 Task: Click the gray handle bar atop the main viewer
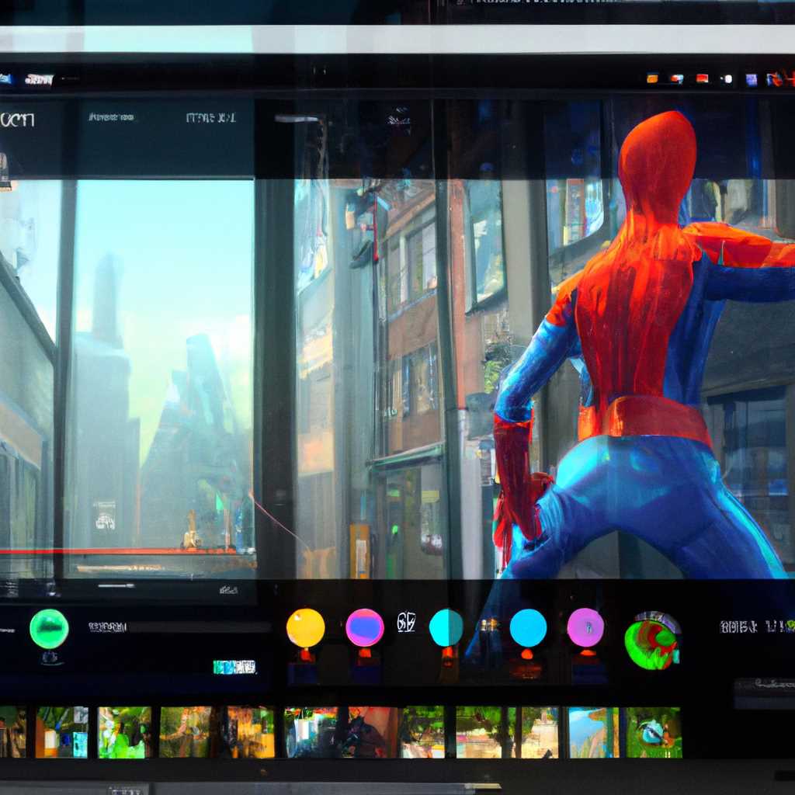pyautogui.click(x=298, y=119)
